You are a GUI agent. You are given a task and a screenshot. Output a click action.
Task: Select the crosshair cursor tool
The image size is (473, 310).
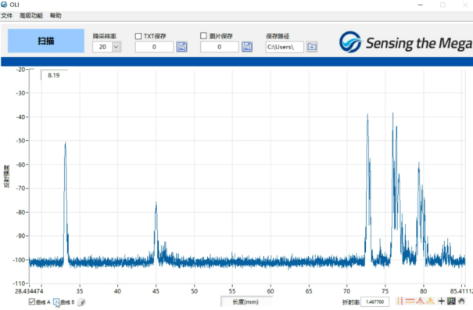coord(441,301)
